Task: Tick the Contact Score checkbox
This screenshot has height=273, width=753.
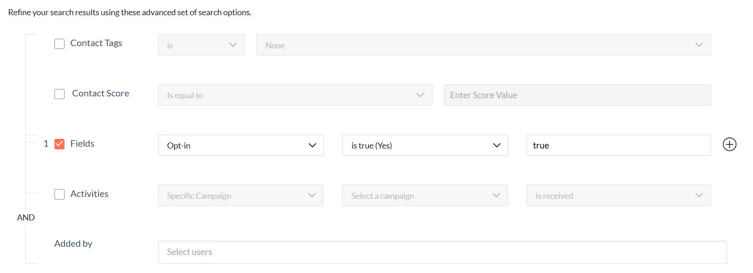Action: click(x=59, y=94)
